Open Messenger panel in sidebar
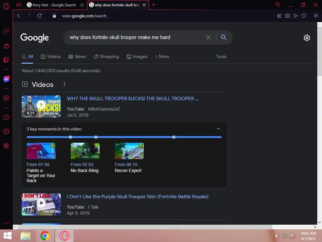 (x=6, y=79)
